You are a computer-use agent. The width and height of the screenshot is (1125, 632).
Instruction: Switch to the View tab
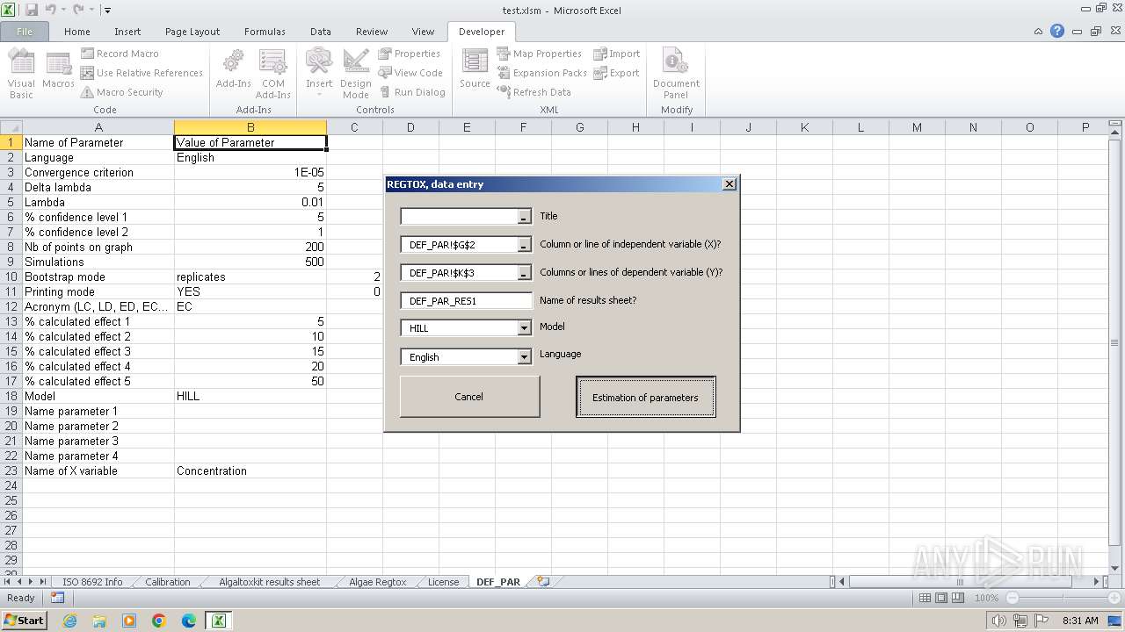423,32
